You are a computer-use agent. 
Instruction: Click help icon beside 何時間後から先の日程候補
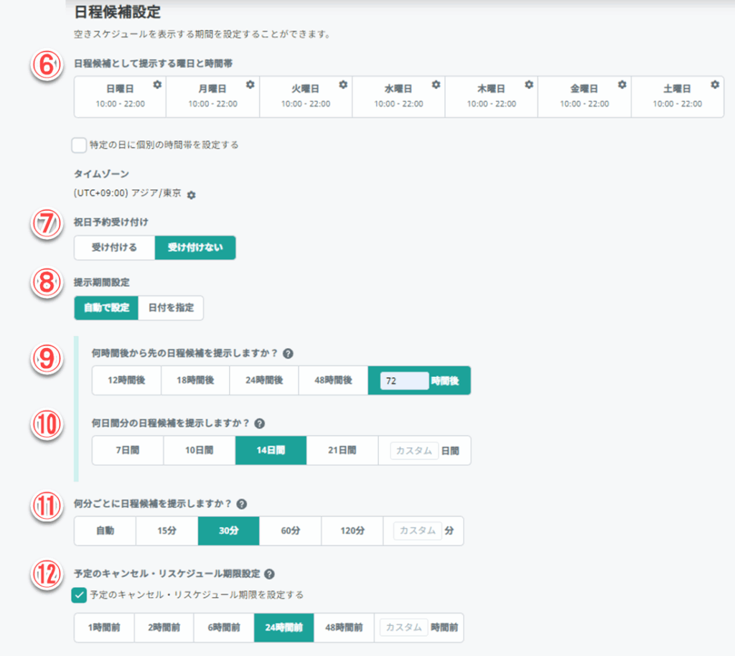click(288, 354)
